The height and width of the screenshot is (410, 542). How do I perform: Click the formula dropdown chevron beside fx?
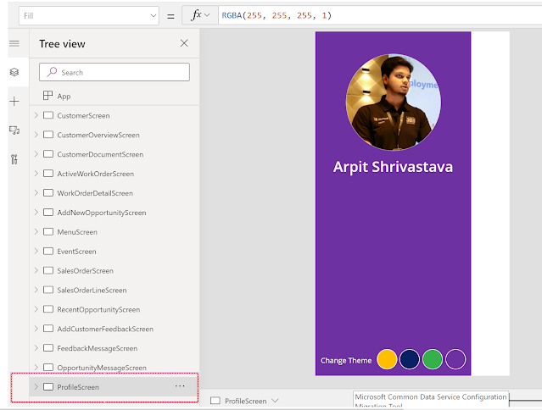tap(207, 15)
